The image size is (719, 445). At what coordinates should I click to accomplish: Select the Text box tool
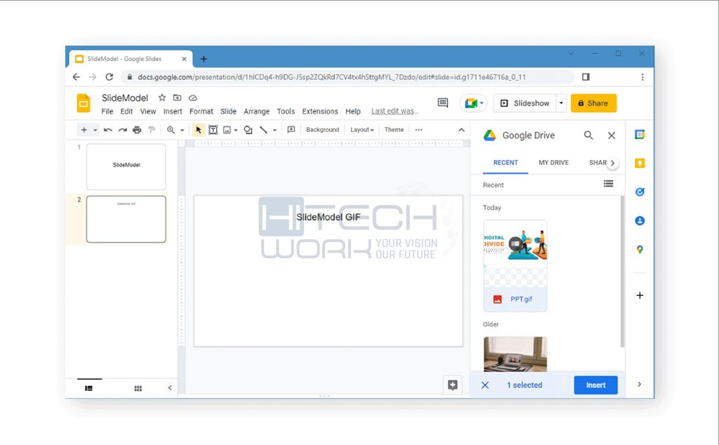point(213,130)
